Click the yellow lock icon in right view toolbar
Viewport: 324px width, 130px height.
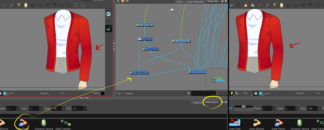coord(246,5)
